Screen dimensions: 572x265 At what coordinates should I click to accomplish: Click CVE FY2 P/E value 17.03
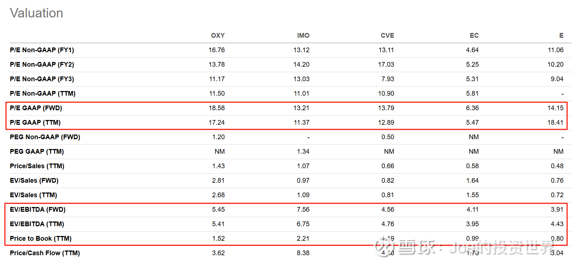tap(386, 65)
